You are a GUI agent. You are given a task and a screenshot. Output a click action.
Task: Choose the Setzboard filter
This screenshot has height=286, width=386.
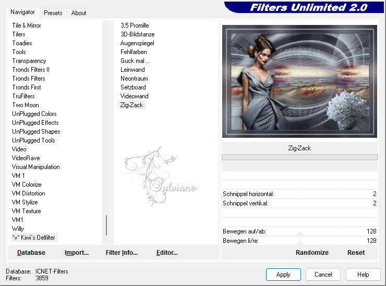(x=133, y=87)
